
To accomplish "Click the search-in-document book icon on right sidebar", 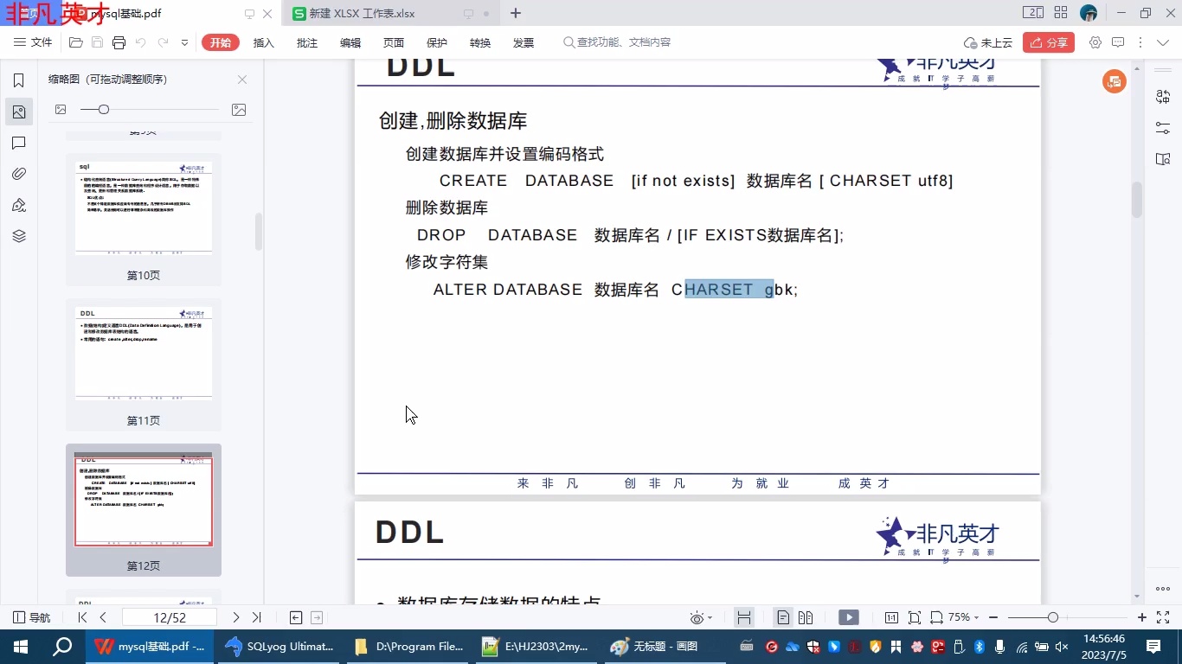I will 1164,159.
